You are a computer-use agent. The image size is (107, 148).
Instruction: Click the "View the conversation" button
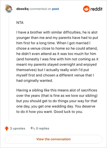point(53,139)
